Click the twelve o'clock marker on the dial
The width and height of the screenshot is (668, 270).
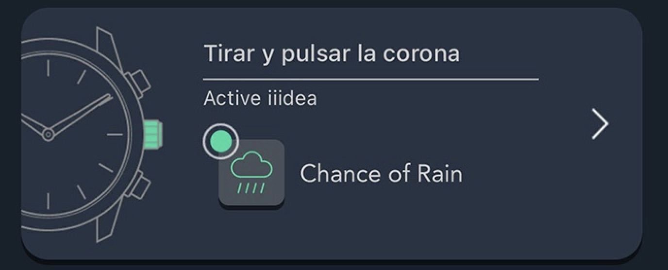click(x=48, y=68)
